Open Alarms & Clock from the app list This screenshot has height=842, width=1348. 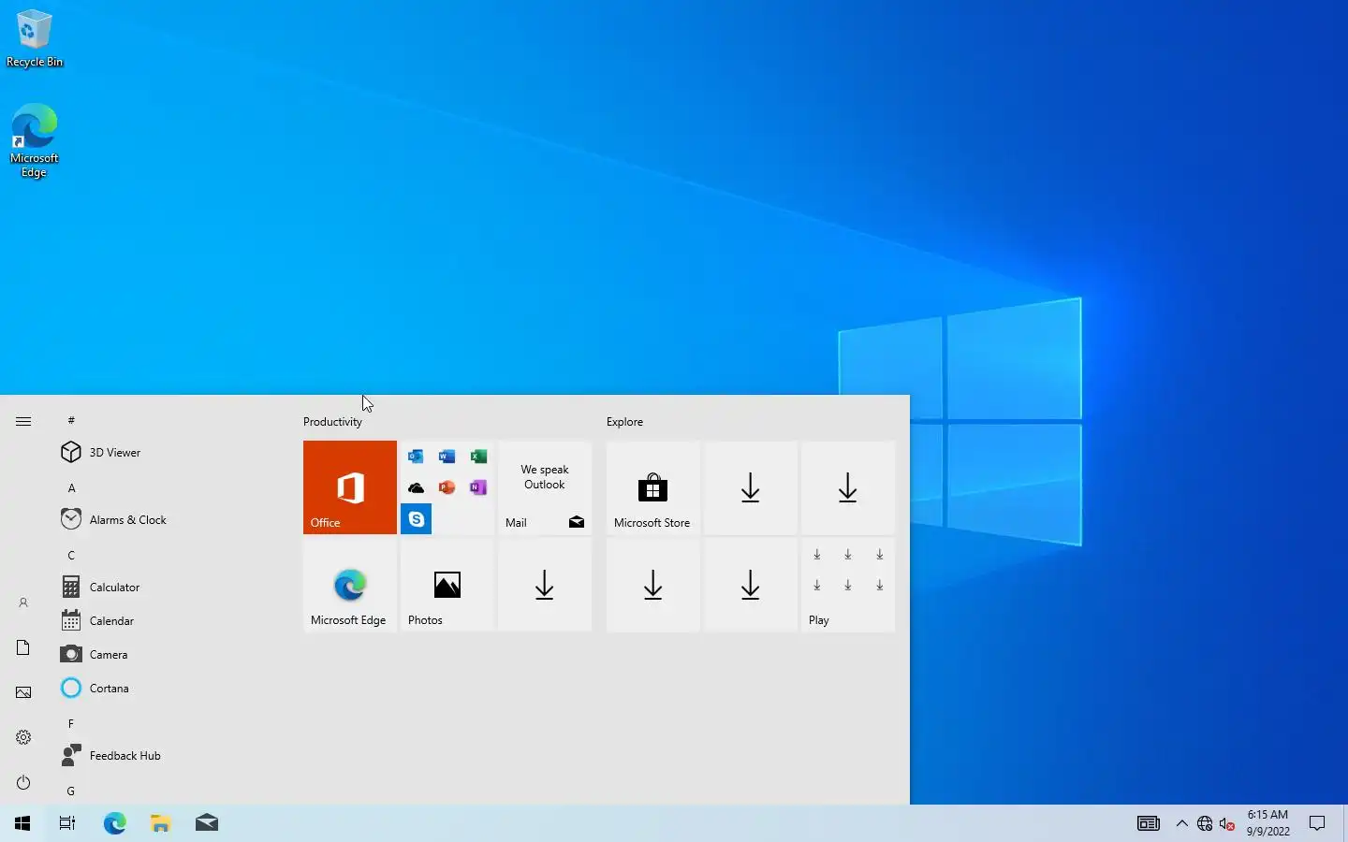[x=168, y=520]
